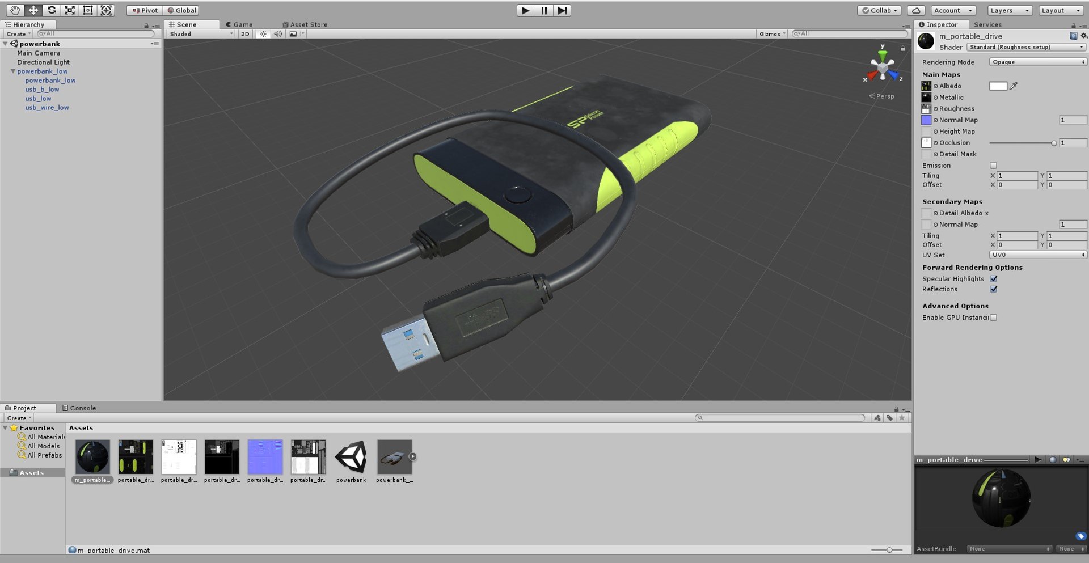Screen dimensions: 1089x563
Task: Switch to the Game tab
Action: coord(239,24)
